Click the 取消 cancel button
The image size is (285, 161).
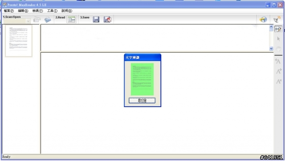142,100
